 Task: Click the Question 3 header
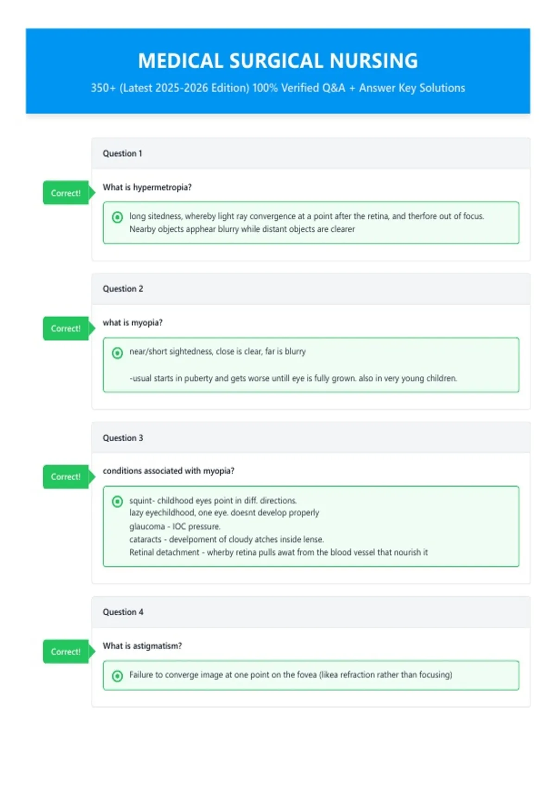[311, 438]
